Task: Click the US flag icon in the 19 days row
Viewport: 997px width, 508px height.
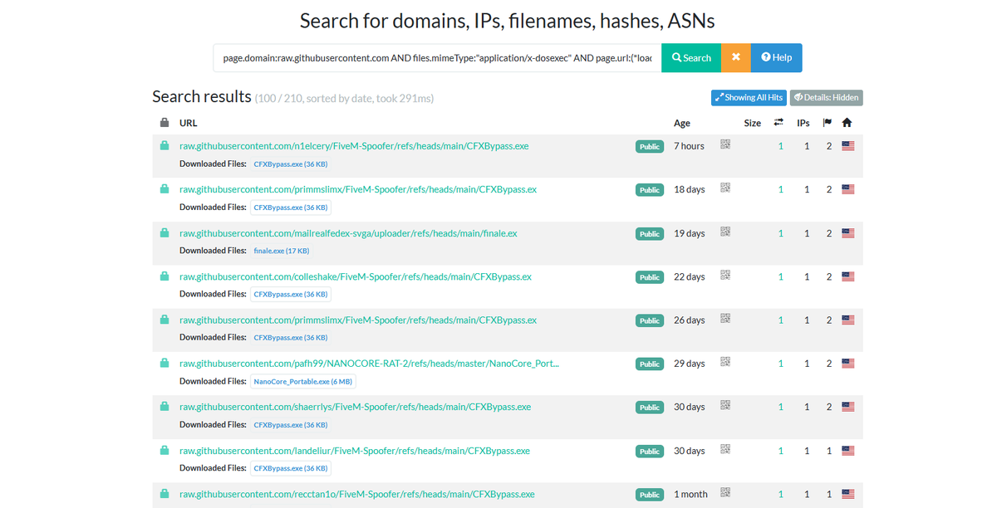Action: (x=847, y=233)
